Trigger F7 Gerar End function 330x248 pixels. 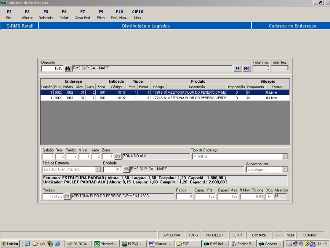pos(82,15)
